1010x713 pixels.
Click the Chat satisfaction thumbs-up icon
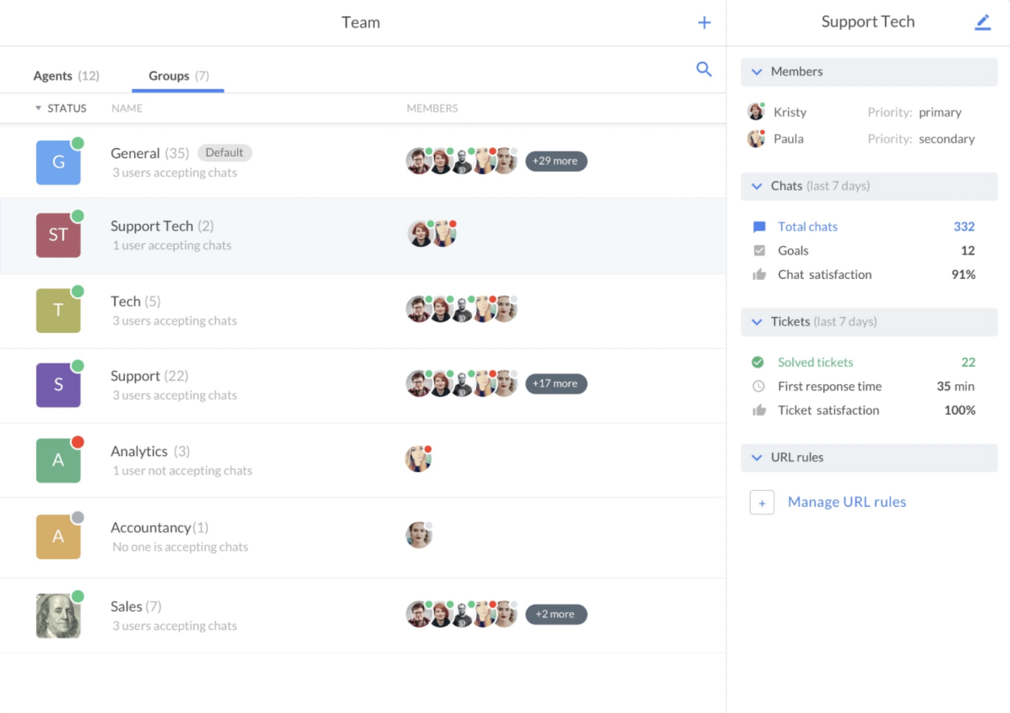pos(759,274)
